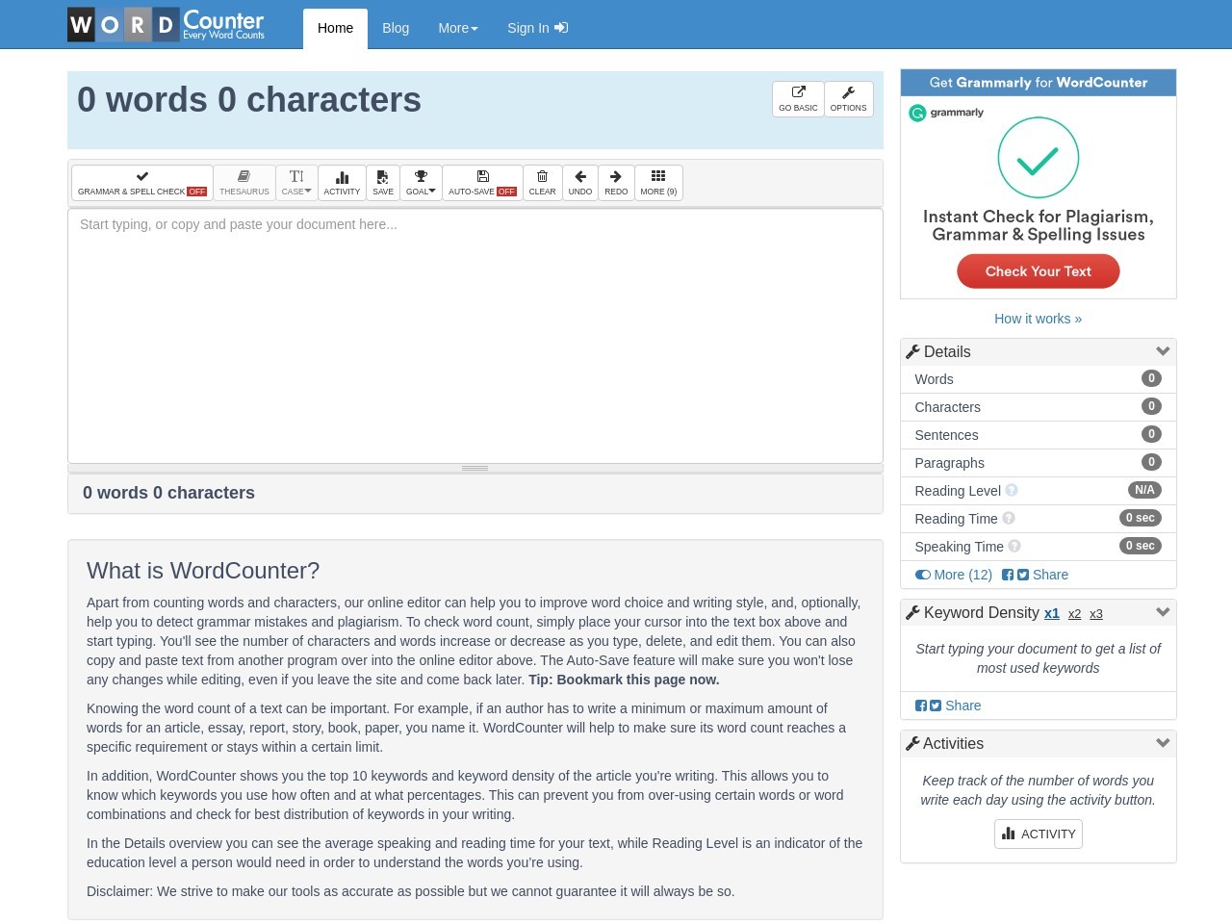Switch to Go Basic view

tap(798, 99)
